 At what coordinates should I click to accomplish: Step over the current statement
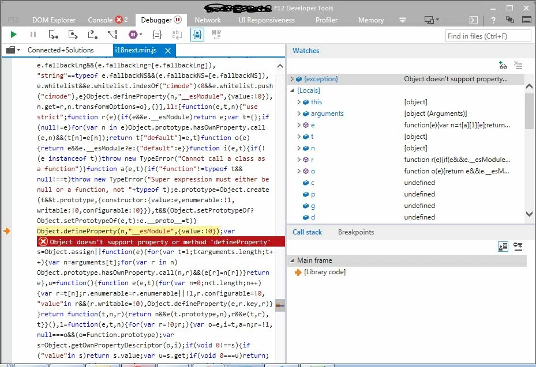point(73,35)
